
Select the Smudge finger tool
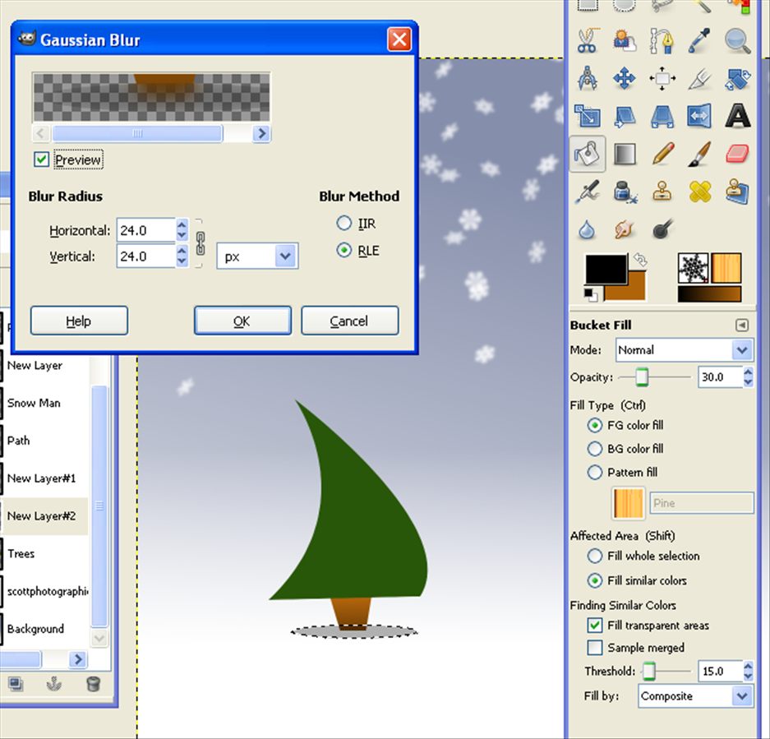pyautogui.click(x=625, y=229)
